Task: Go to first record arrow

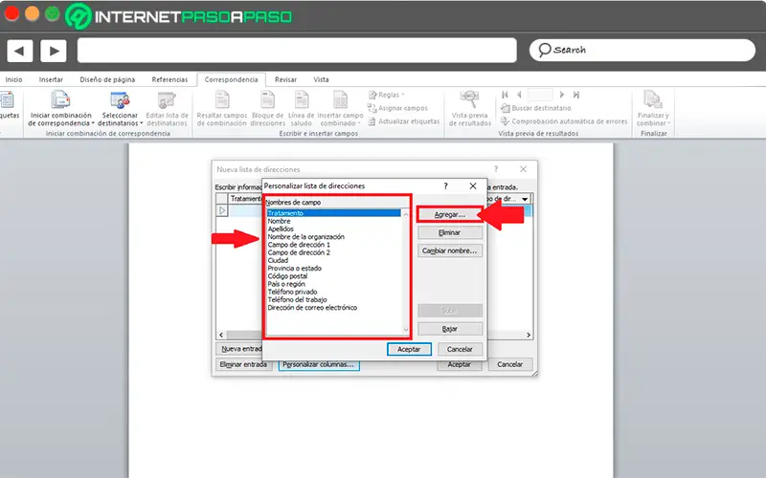Action: 506,95
